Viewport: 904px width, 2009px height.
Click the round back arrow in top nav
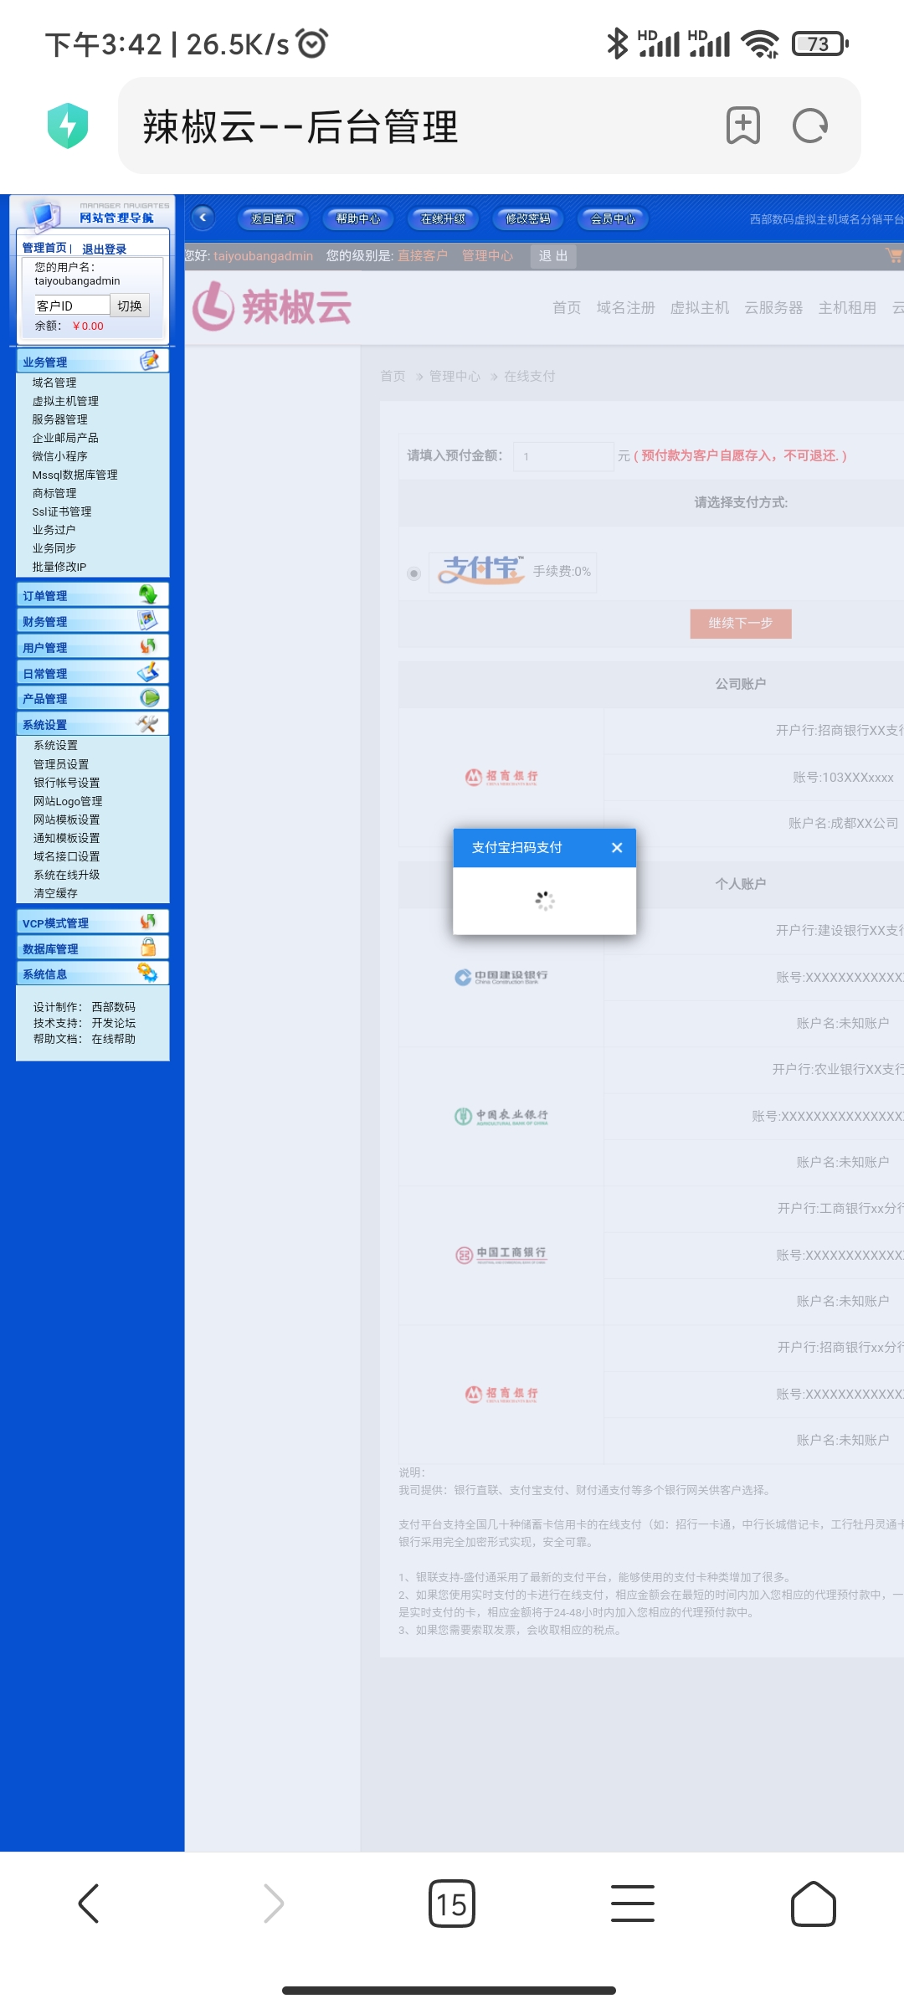click(203, 218)
